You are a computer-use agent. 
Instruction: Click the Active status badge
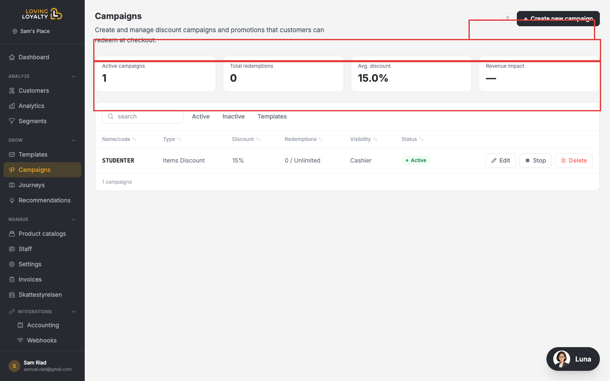point(416,160)
